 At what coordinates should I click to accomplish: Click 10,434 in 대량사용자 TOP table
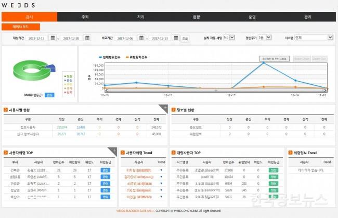pos(228,177)
